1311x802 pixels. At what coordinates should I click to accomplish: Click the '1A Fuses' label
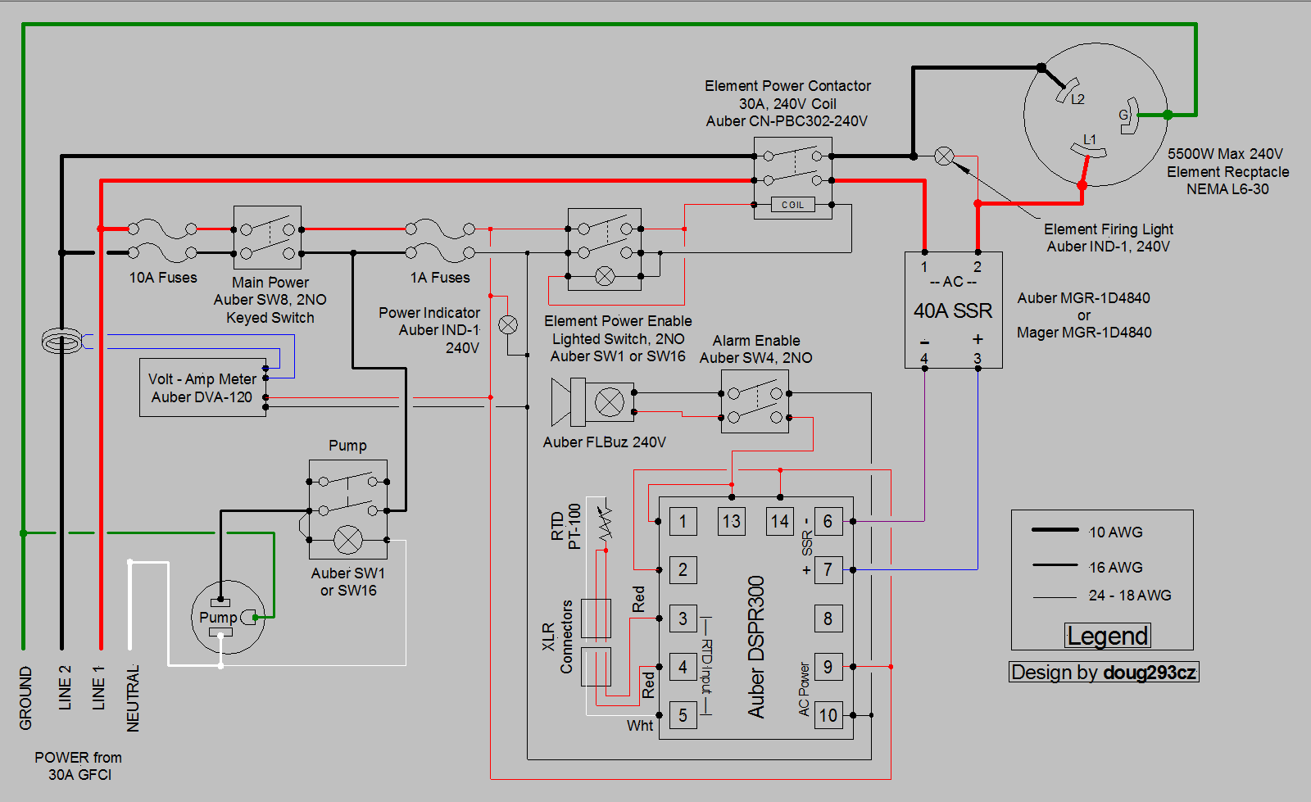tap(440, 279)
